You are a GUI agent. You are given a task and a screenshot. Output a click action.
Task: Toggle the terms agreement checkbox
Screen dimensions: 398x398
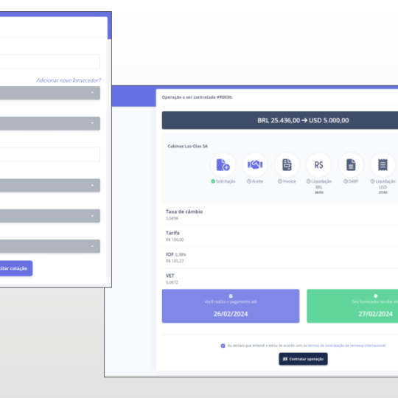223,346
